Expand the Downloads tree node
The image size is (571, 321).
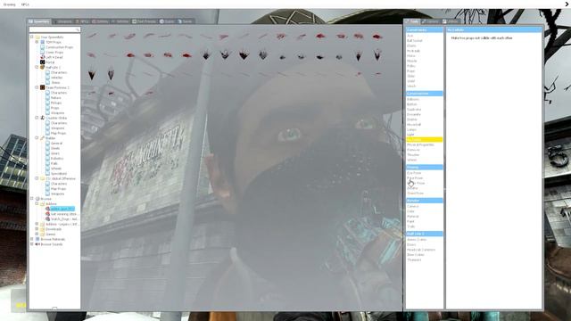tap(37, 229)
